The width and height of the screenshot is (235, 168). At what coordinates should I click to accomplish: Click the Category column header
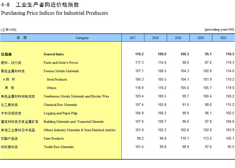82,38
